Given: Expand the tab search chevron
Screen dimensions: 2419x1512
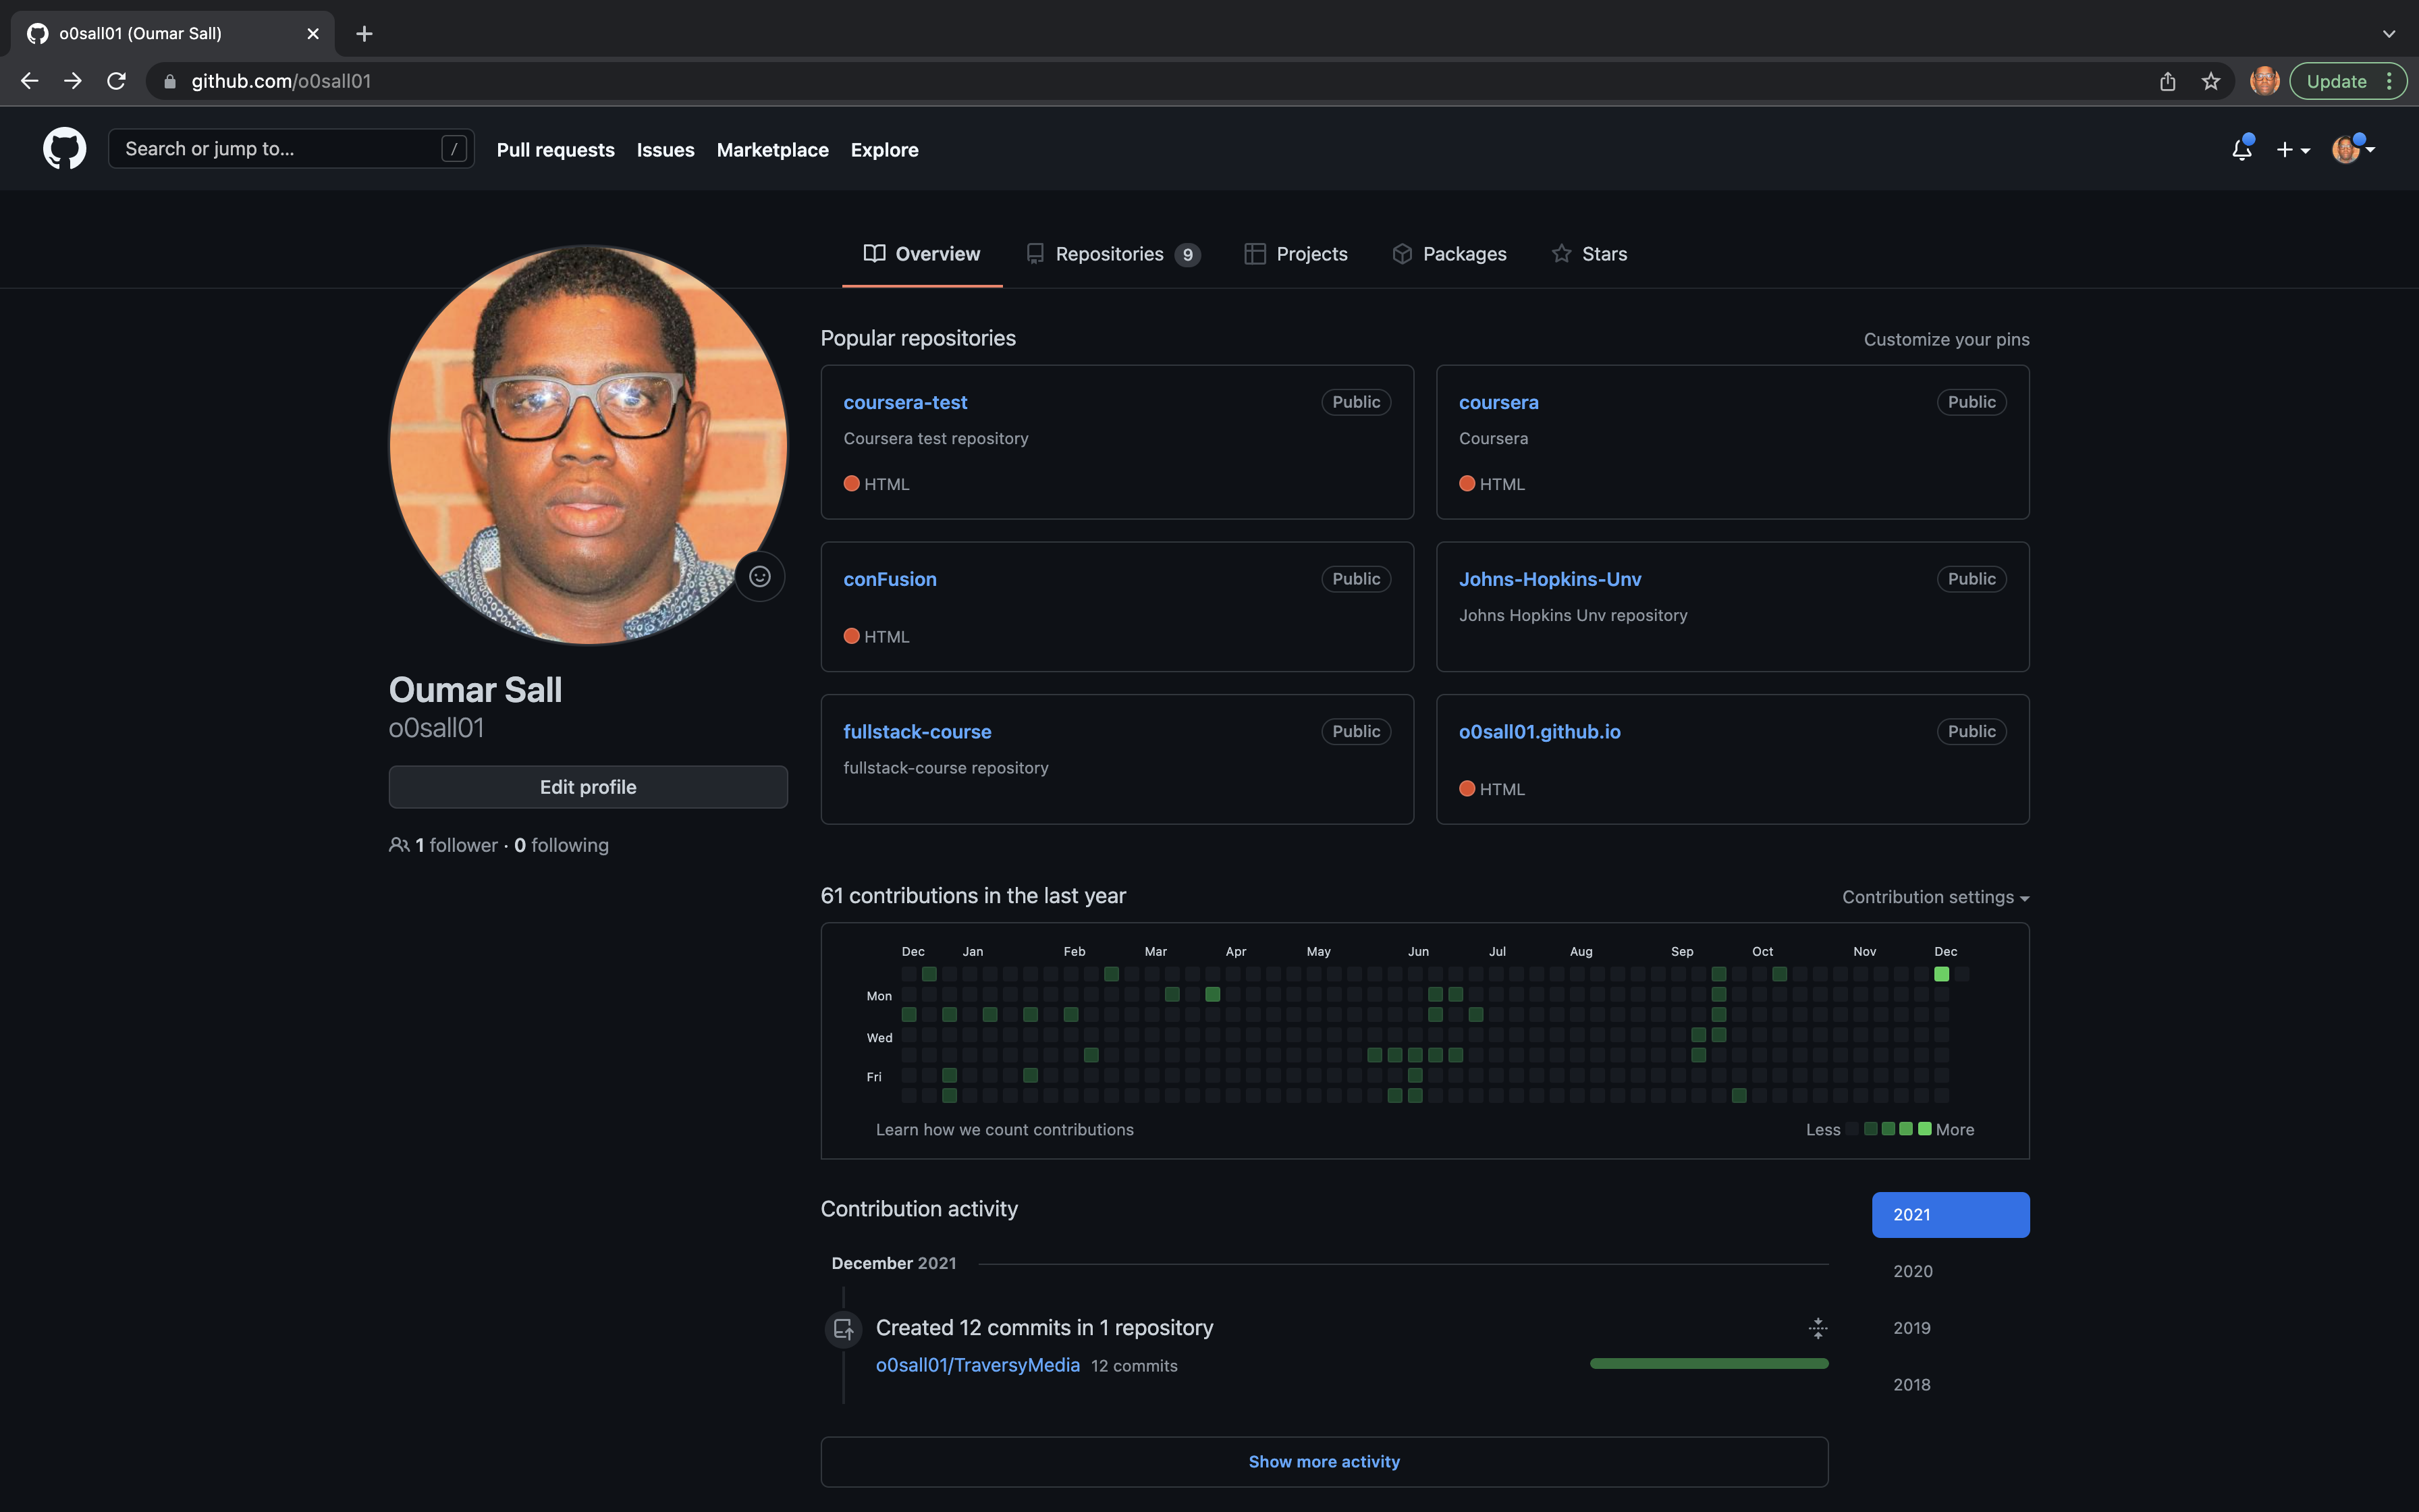Looking at the screenshot, I should [2388, 34].
